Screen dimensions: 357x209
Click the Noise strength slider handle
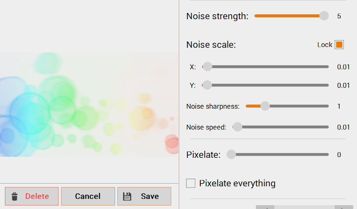(324, 16)
